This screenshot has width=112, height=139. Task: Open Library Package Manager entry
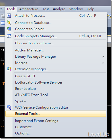[56, 57]
